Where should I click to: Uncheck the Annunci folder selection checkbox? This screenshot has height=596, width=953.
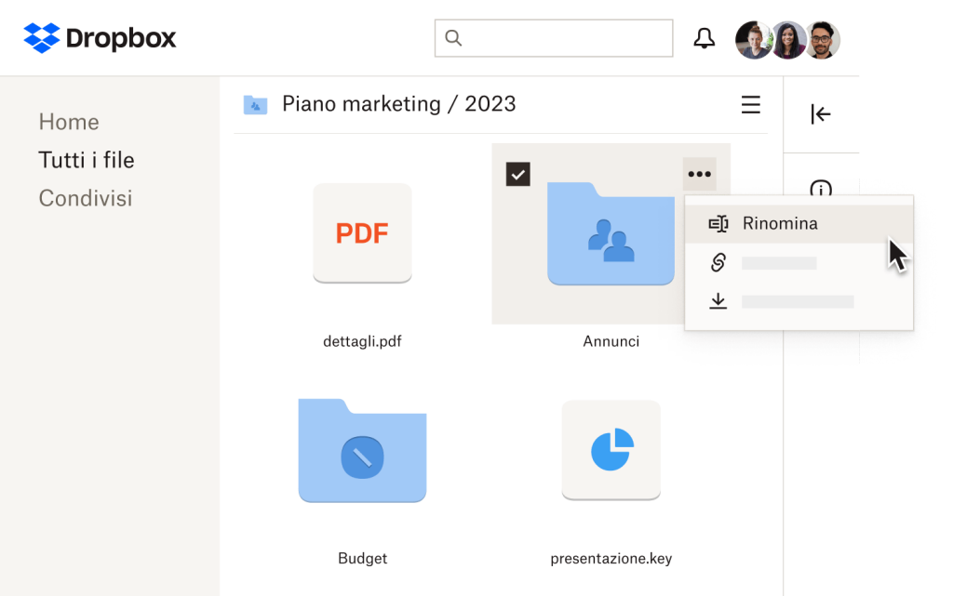click(517, 174)
